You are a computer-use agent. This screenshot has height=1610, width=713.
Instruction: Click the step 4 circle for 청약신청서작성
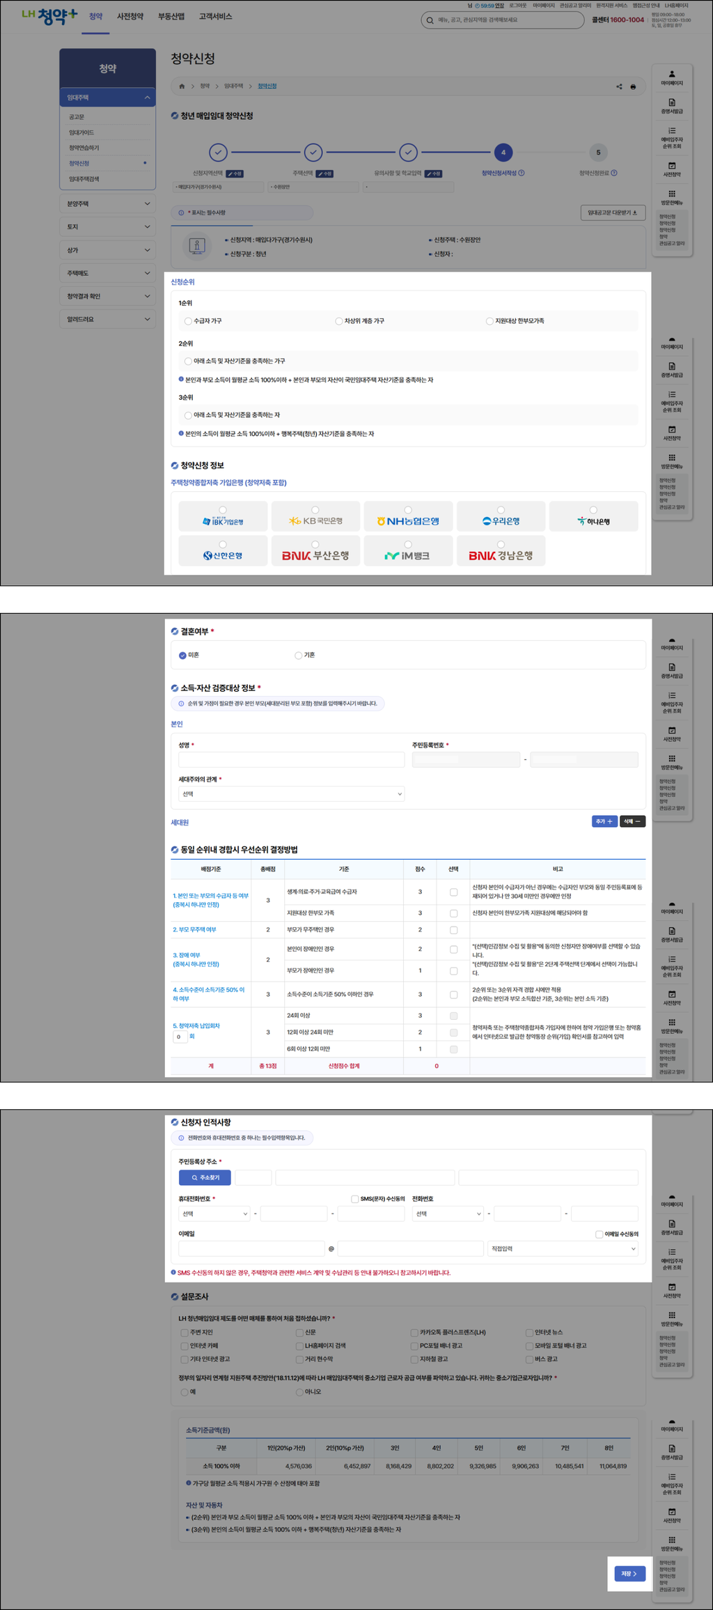(x=503, y=152)
